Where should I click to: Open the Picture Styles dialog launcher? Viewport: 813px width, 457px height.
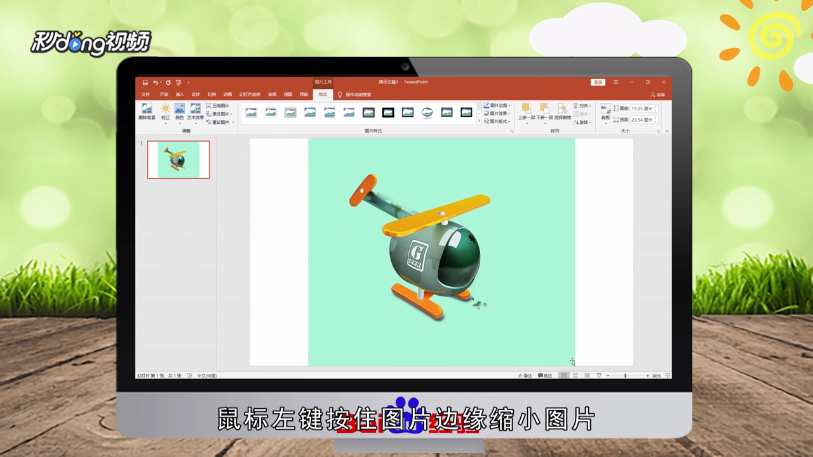pos(511,131)
